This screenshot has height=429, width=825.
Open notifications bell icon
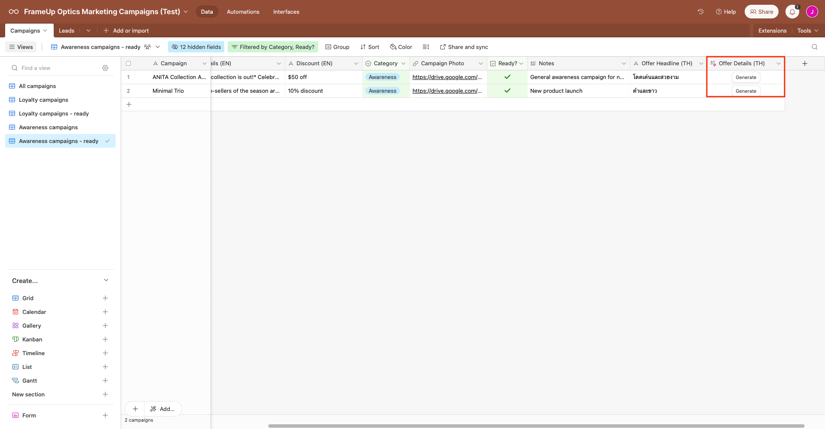(792, 12)
